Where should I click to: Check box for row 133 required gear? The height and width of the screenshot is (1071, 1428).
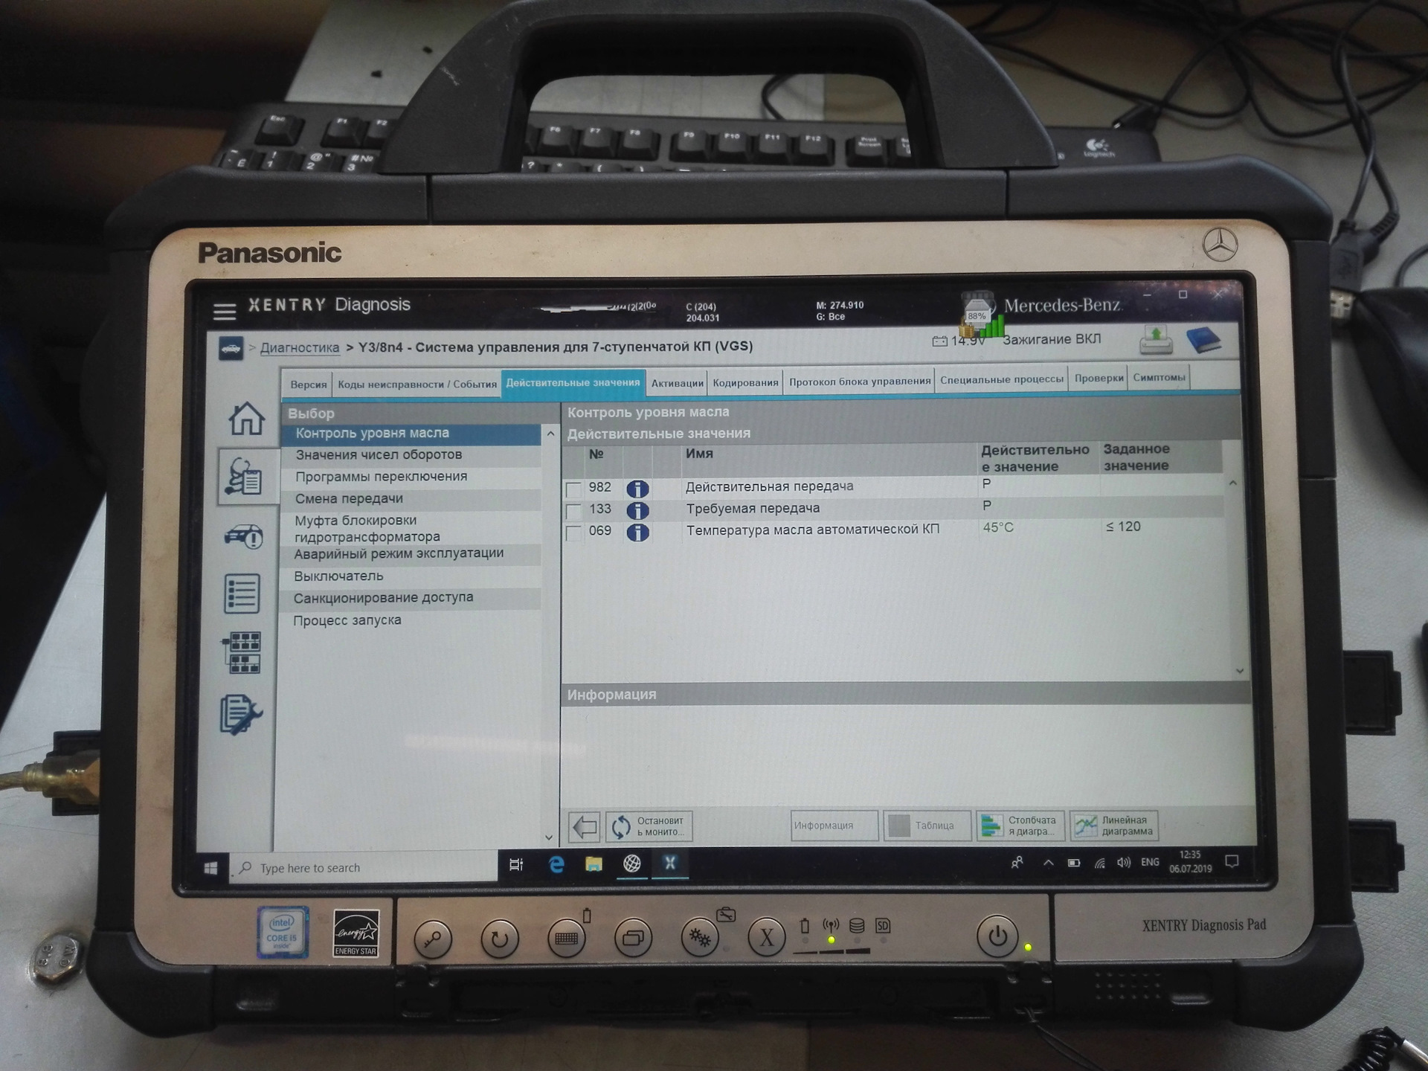[573, 512]
